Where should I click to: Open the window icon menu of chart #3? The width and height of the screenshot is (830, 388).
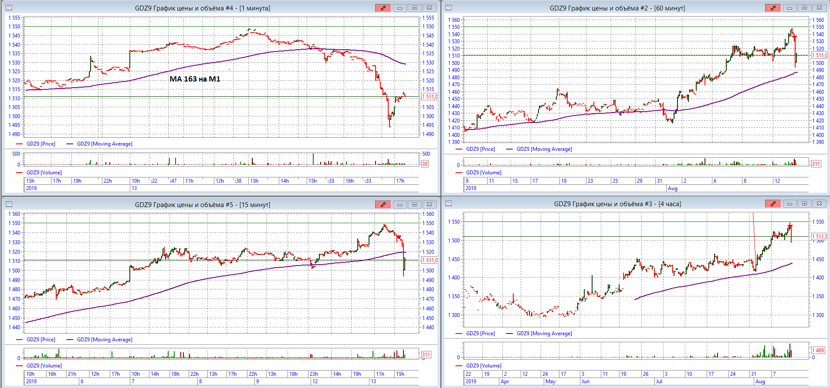448,204
